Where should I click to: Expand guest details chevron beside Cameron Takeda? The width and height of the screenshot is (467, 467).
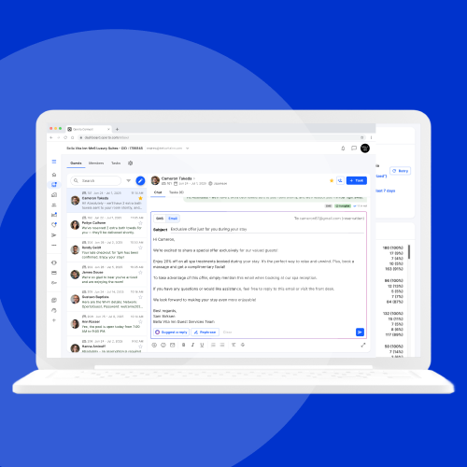[194, 178]
